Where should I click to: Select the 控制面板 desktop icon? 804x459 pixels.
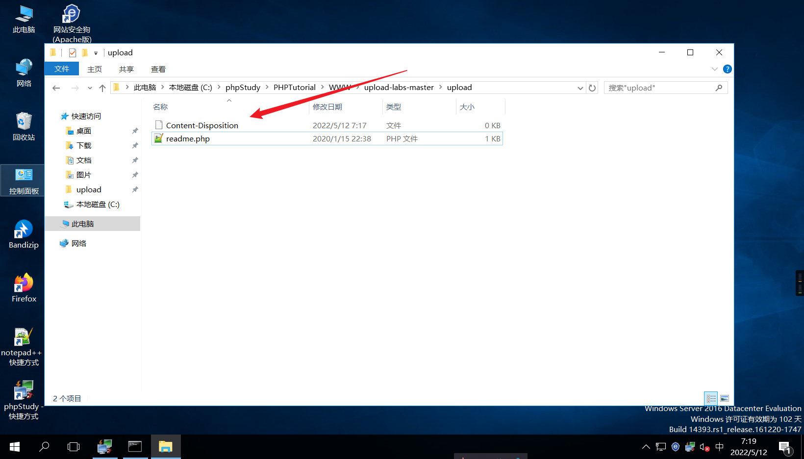coord(24,181)
